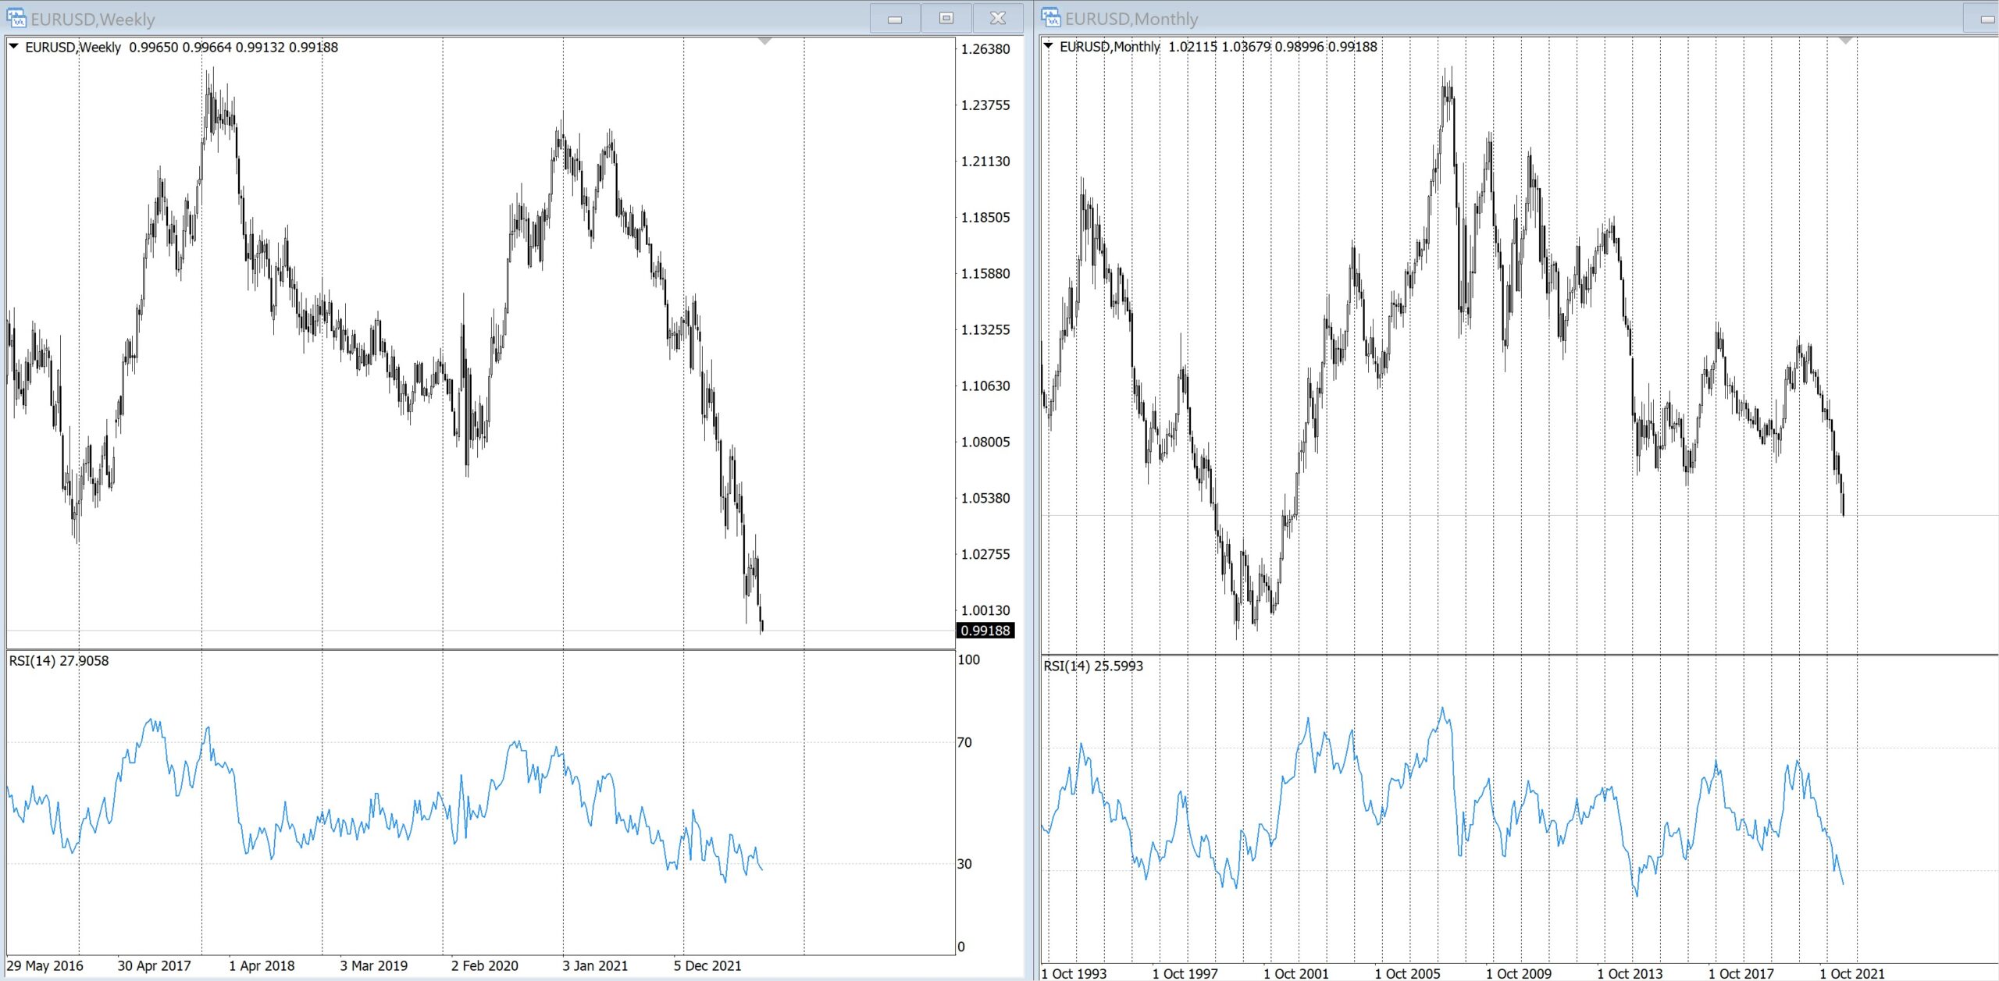Click the EURUSD,Weekly chart window icon
The height and width of the screenshot is (981, 1999).
pyautogui.click(x=16, y=18)
